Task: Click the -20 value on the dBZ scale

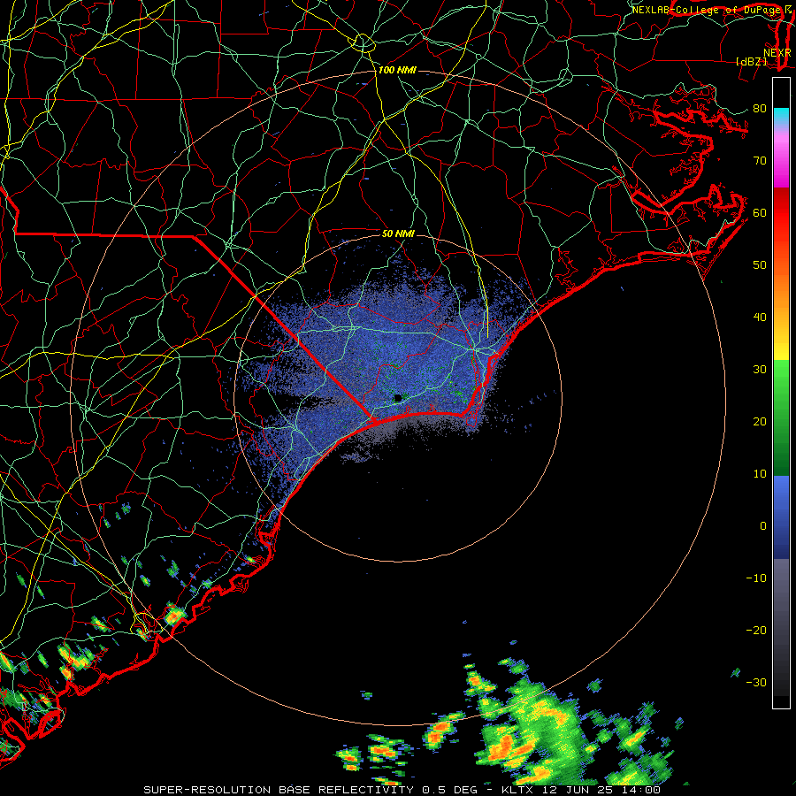Action: (756, 631)
